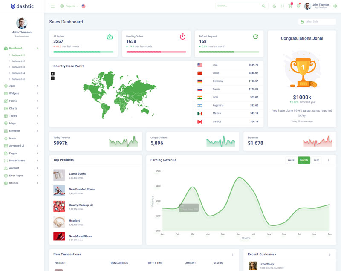Switch revenue chart to Week tab
Viewport: 341px width, 271px height.
click(291, 160)
